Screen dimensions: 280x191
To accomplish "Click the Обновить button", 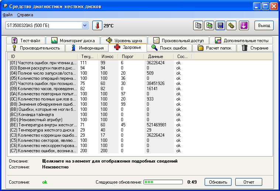I will click(x=218, y=182).
